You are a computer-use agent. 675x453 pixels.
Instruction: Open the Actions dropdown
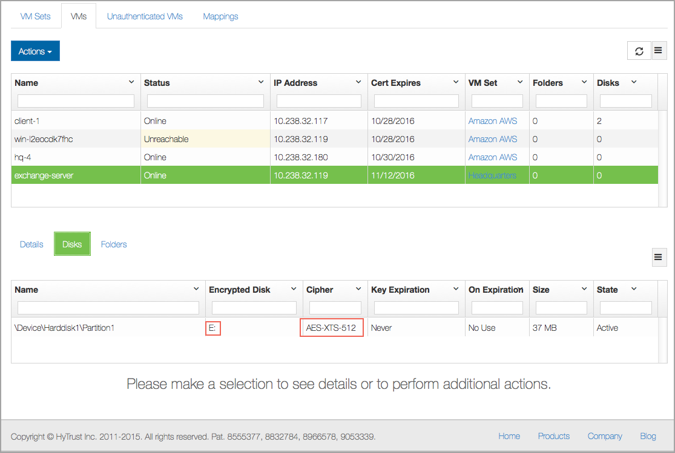[35, 51]
